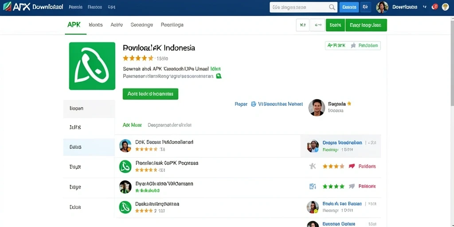Click the gold rating stars under main title
This screenshot has width=454, height=227.
[138, 58]
